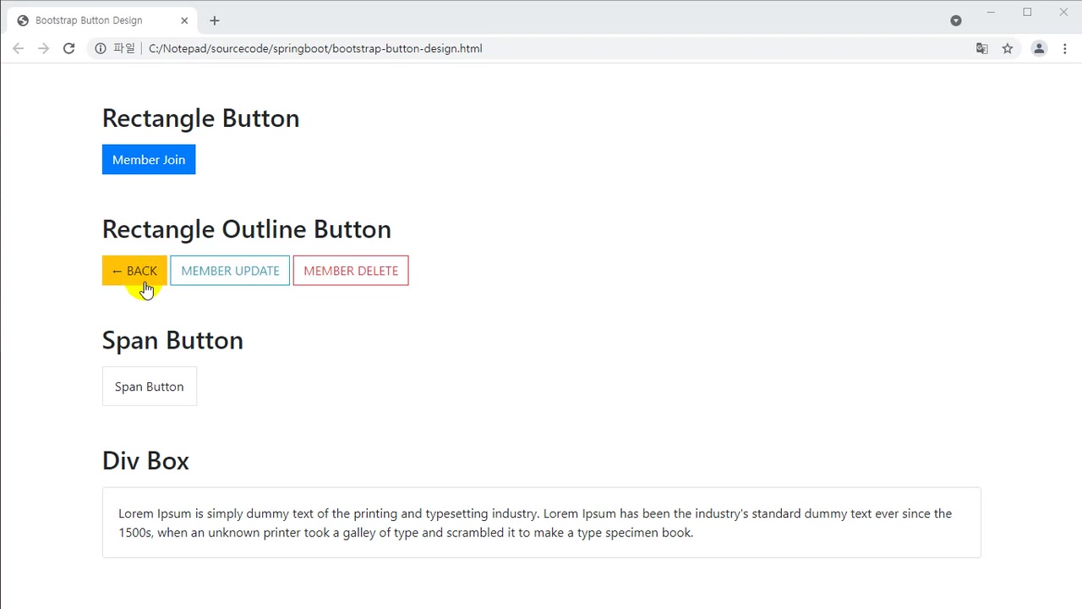Expand the circular dropdown arrow in title bar
This screenshot has height=609, width=1082.
956,20
